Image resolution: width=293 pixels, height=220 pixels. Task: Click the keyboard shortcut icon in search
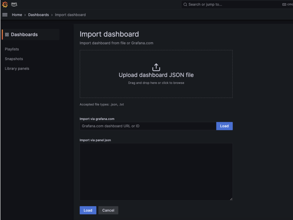(x=284, y=5)
